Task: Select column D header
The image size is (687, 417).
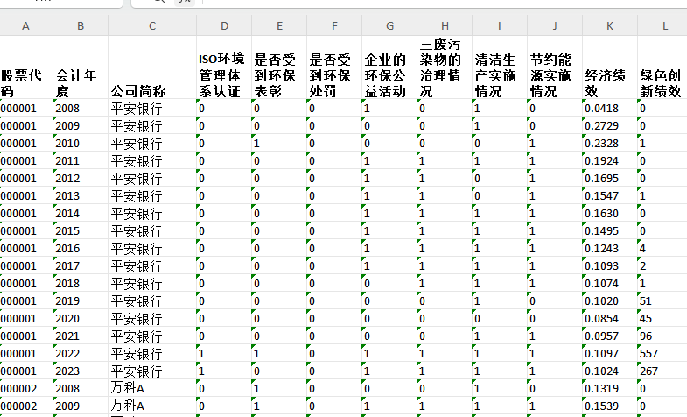Action: tap(224, 26)
